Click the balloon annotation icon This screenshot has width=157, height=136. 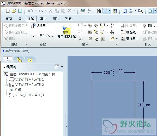pyautogui.click(x=90, y=39)
